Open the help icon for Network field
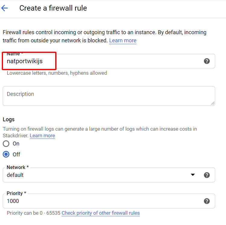226x225 pixels. tap(207, 175)
